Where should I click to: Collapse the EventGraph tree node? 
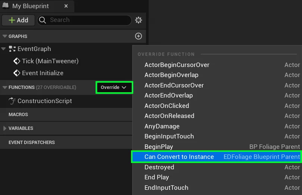(3, 49)
